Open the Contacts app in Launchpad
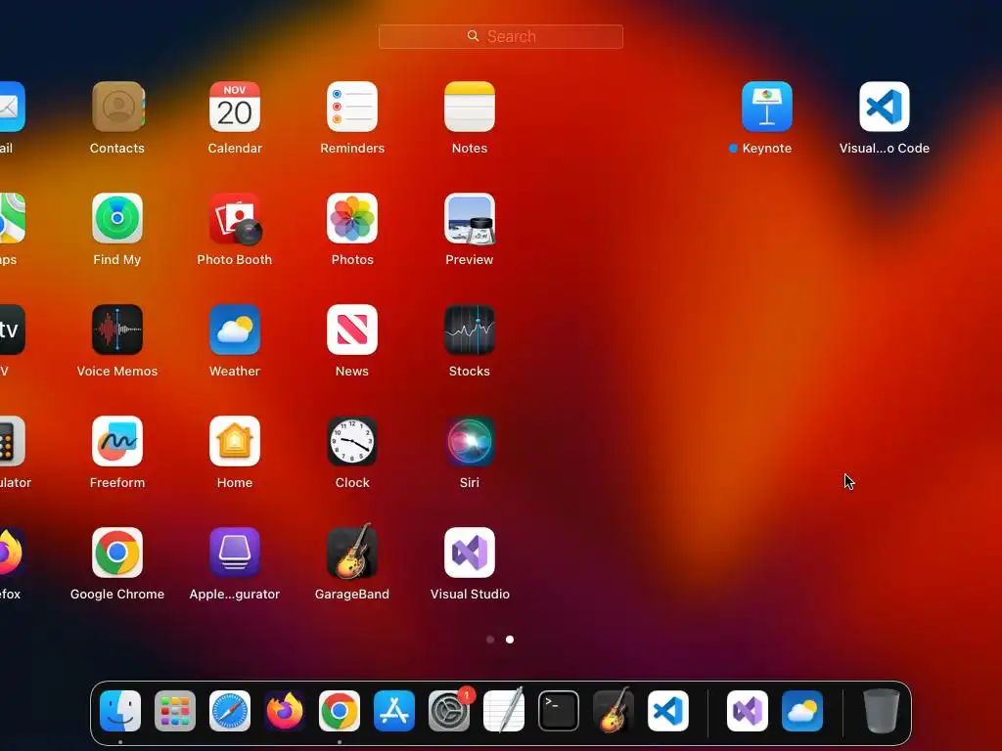The image size is (1002, 751). 117,107
